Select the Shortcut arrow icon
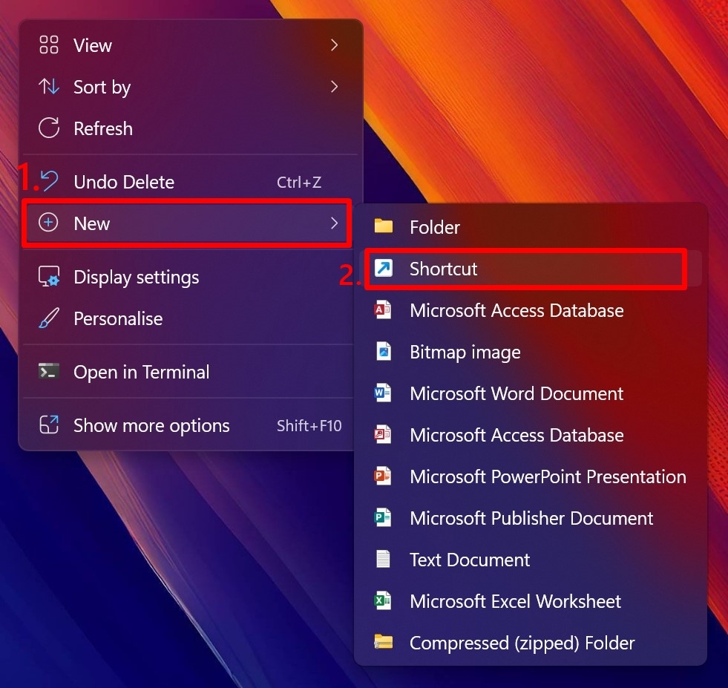Screen dimensions: 728x688 [x=383, y=269]
